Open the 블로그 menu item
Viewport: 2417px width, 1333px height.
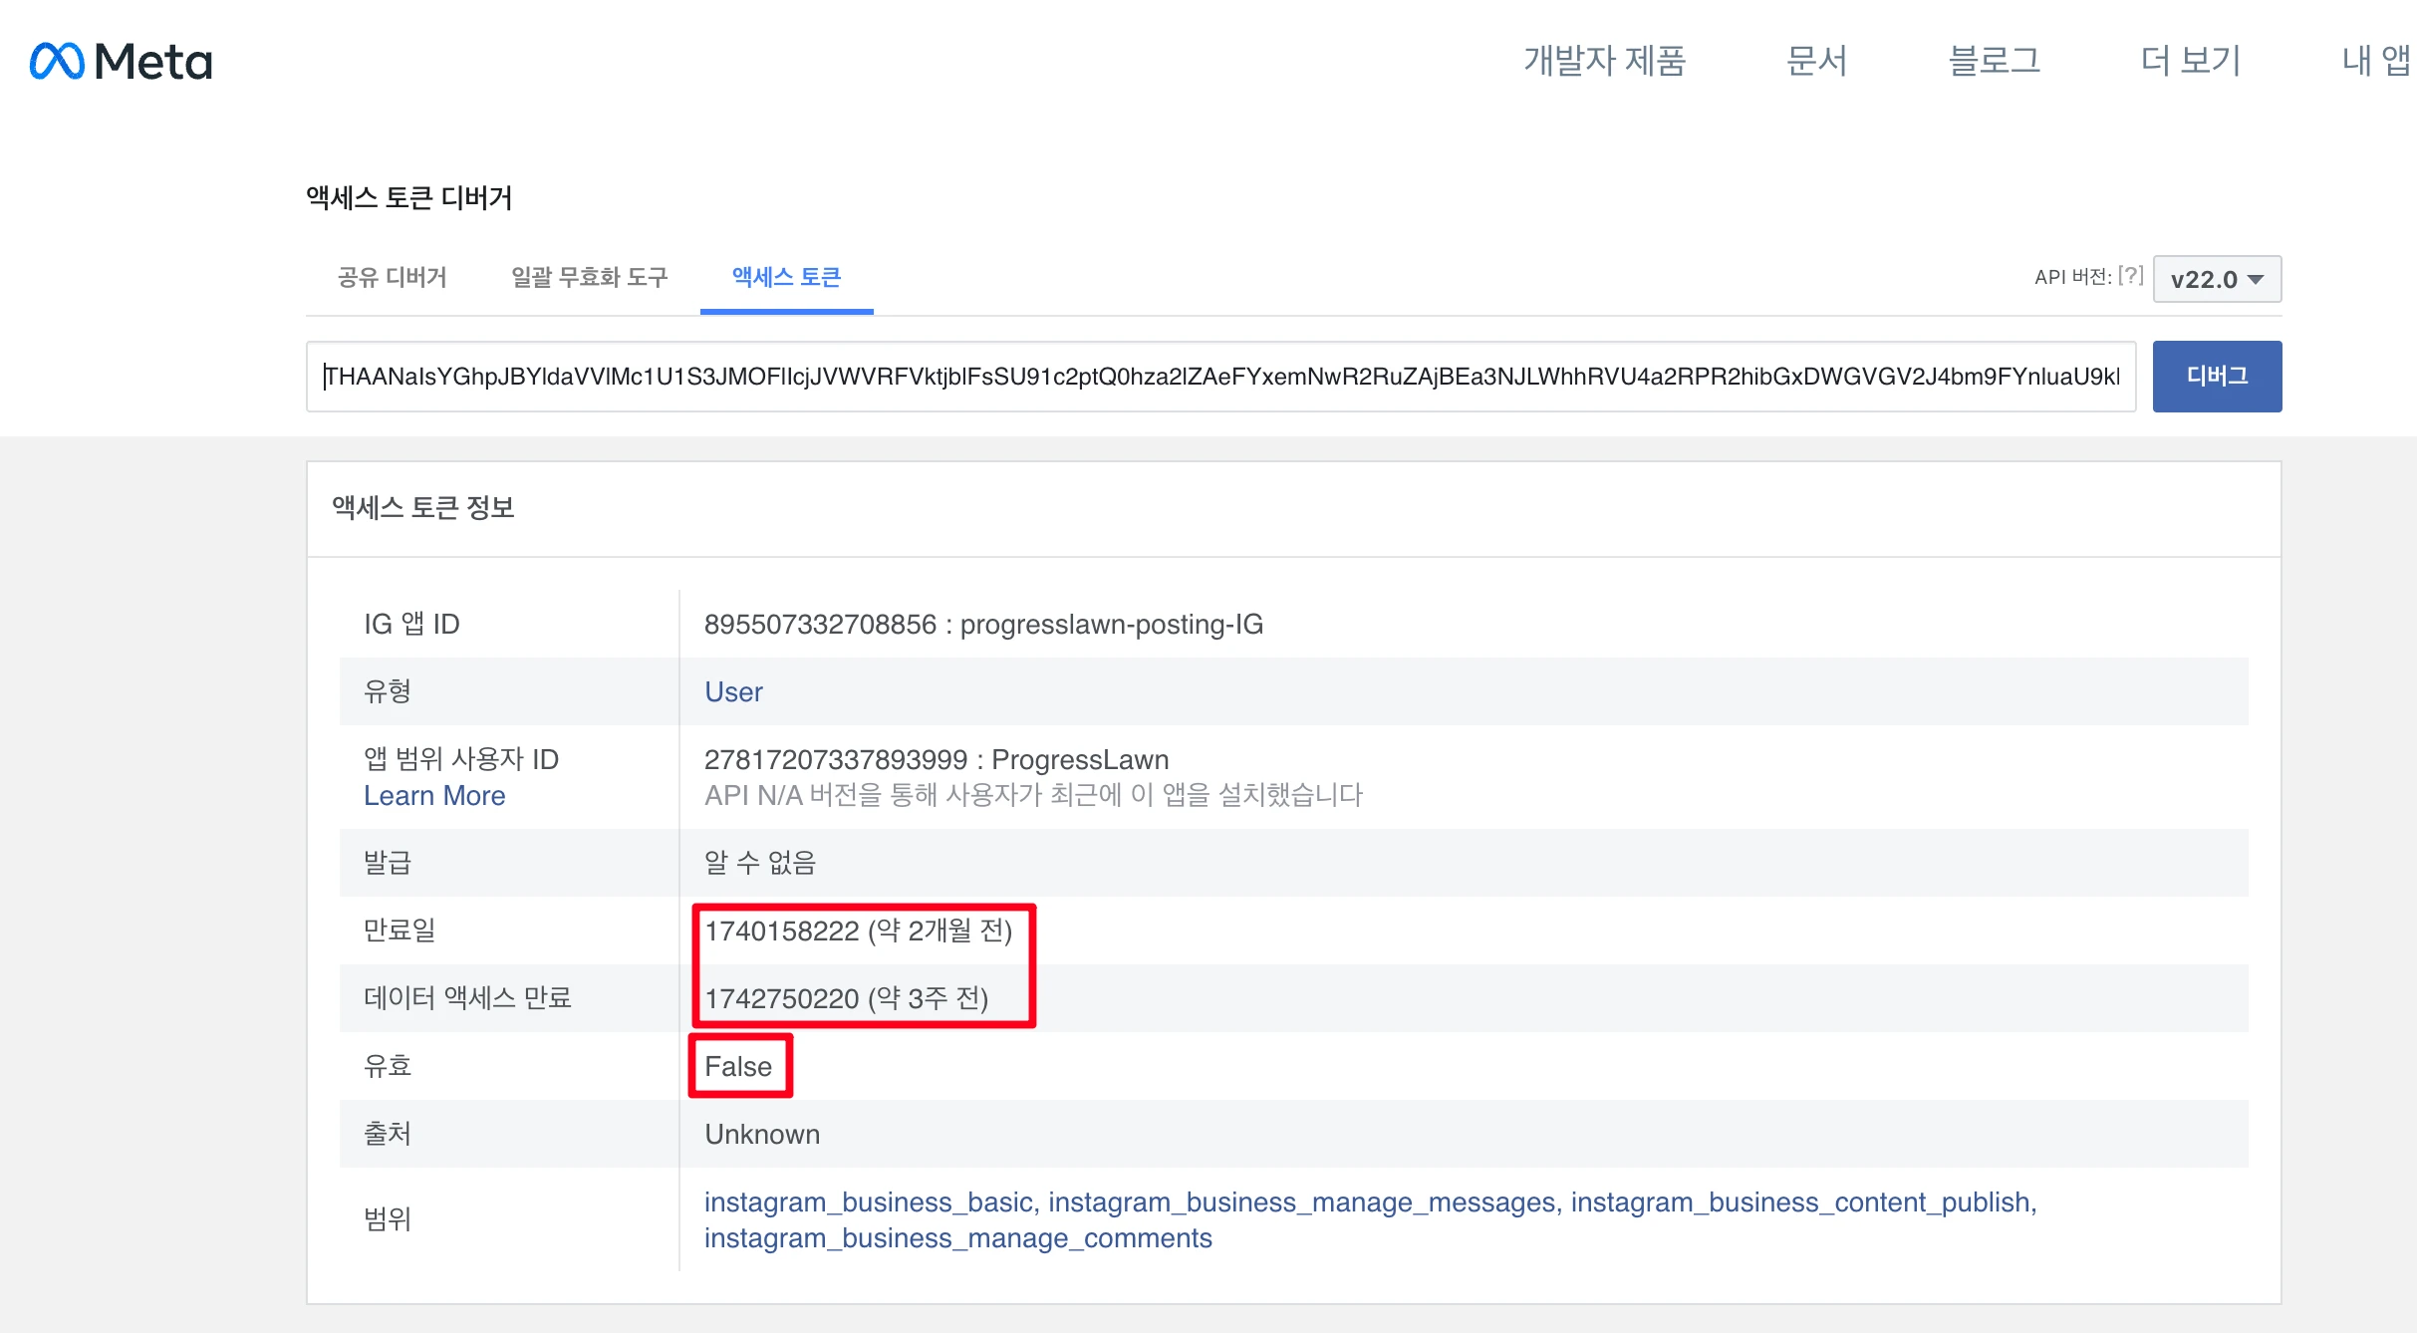[x=1995, y=61]
